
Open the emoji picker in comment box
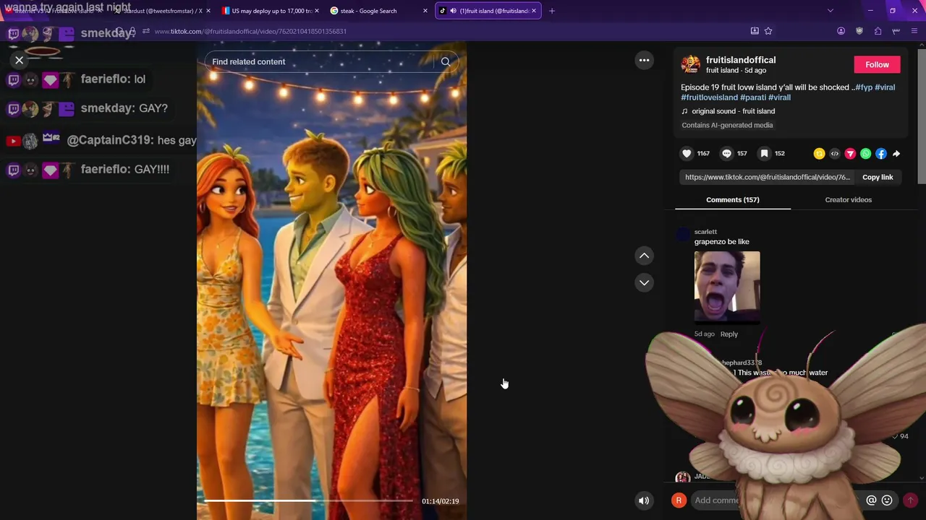point(887,500)
